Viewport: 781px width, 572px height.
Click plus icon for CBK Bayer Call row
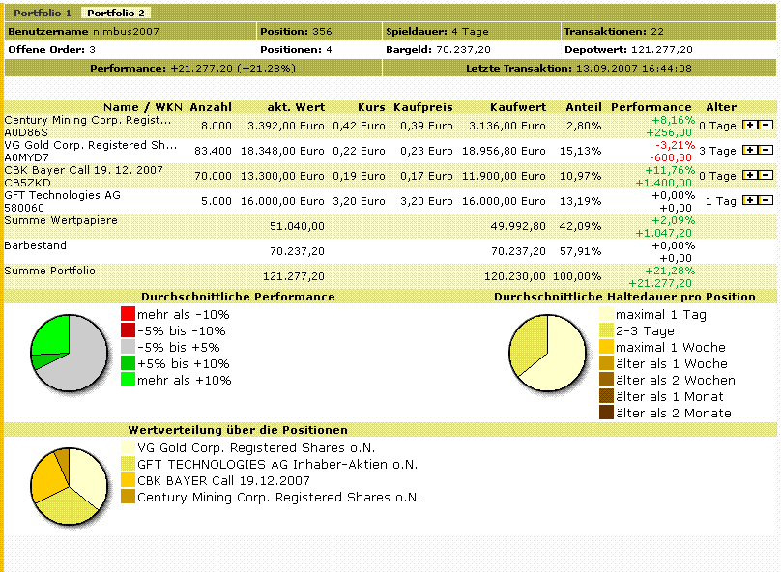pos(749,176)
